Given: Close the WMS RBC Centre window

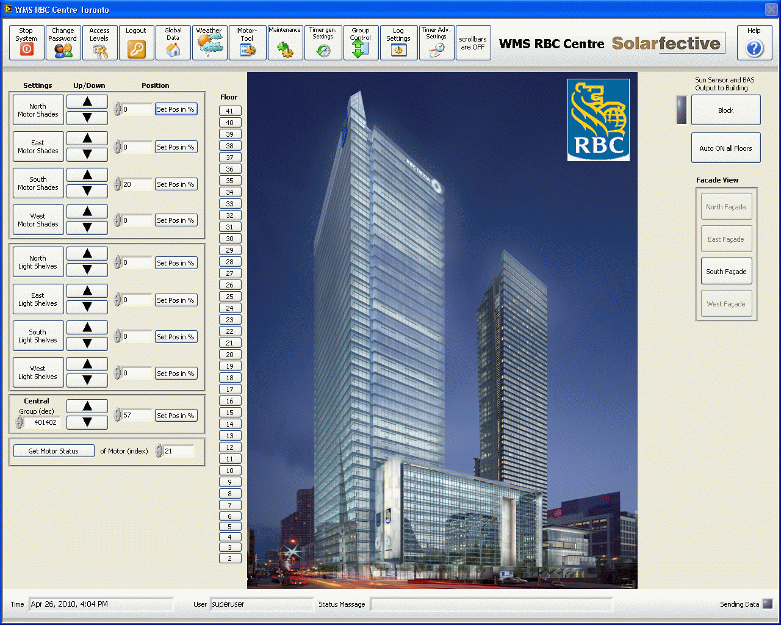Looking at the screenshot, I should pos(771,9).
